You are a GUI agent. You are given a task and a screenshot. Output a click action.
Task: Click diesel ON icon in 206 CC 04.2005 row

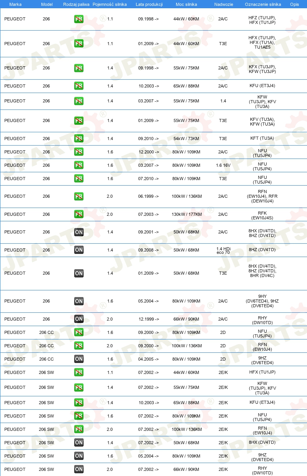click(79, 359)
